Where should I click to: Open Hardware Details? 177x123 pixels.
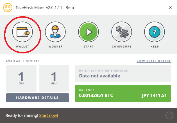37,98
